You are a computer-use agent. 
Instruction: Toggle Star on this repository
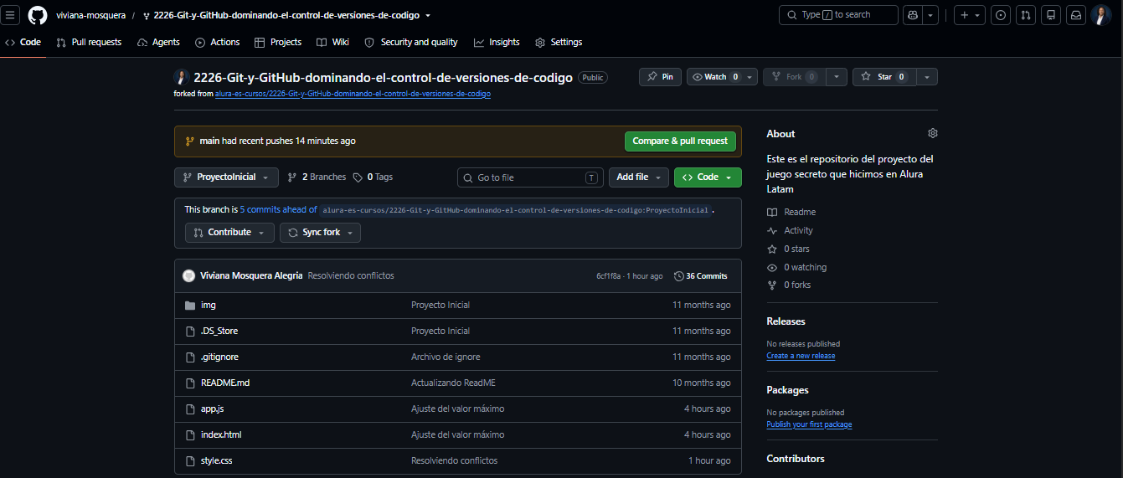pos(884,77)
